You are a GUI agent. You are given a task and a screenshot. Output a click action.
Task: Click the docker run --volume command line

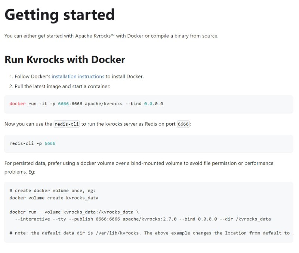coord(74,212)
